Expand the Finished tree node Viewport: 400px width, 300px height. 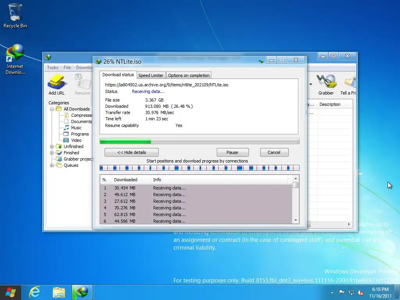[x=52, y=153]
